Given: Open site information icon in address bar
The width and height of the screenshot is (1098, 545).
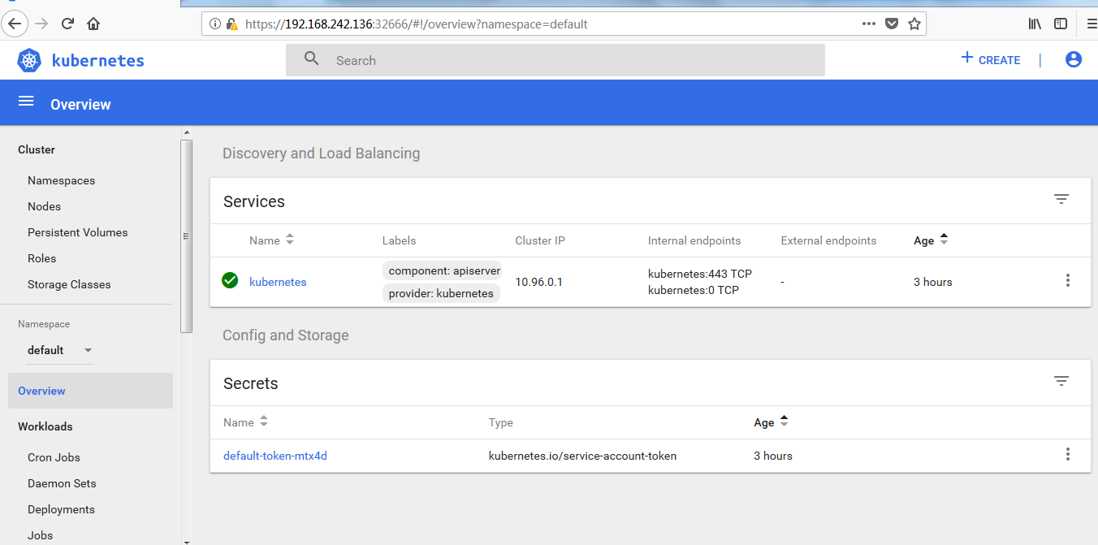Looking at the screenshot, I should pyautogui.click(x=215, y=24).
